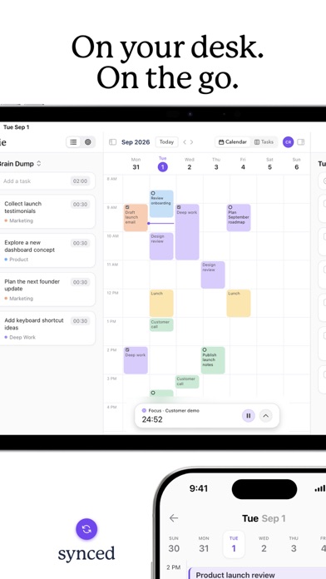326x579 pixels.
Task: Toggle Wednesday Deep work checkbox
Action: click(x=179, y=207)
